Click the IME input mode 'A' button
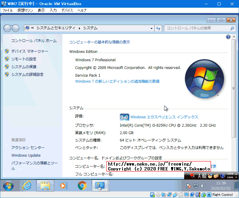 [199, 176]
